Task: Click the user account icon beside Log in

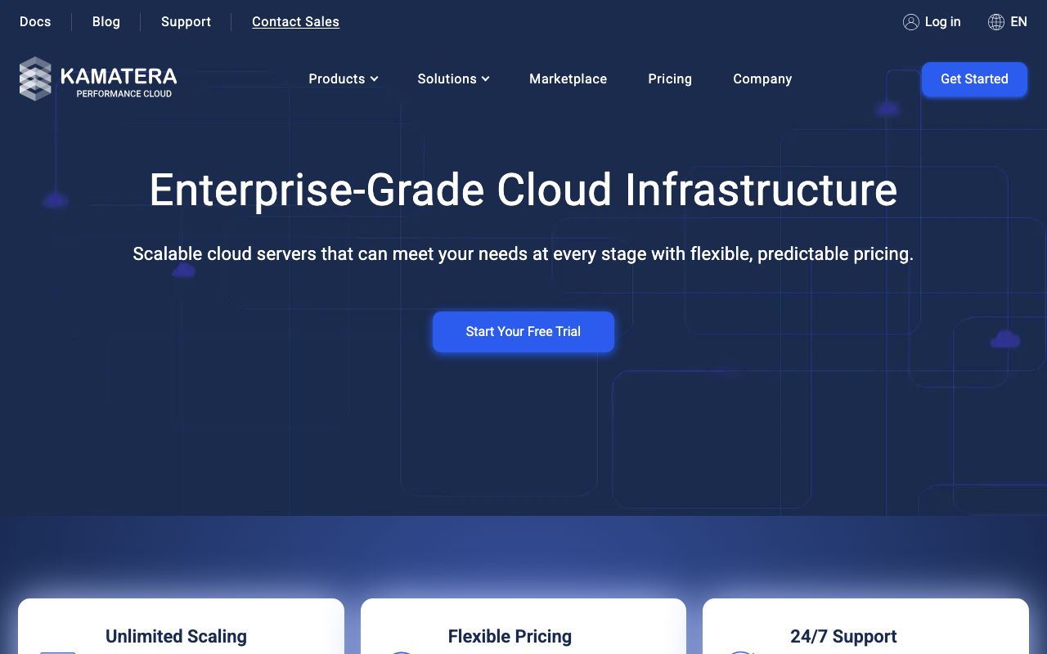Action: (x=910, y=22)
